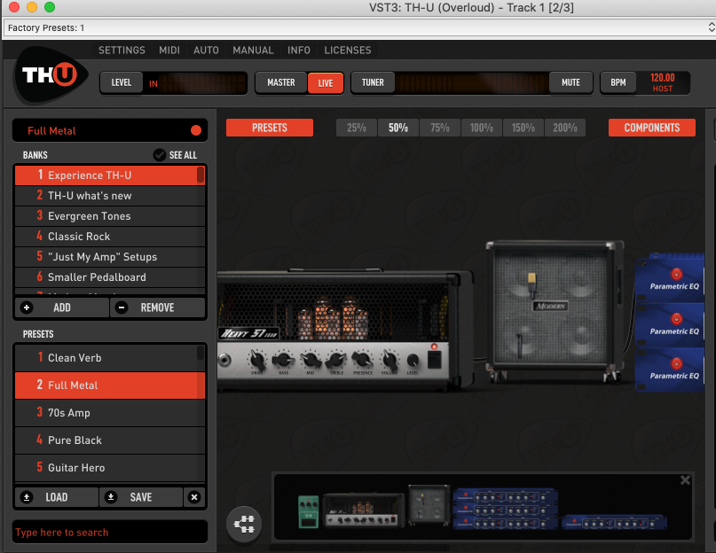Select the amp head thumbnail in overview

363,510
